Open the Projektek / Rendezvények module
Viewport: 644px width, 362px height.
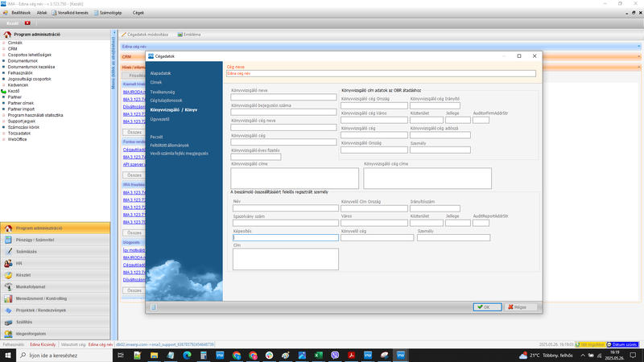(x=55, y=311)
